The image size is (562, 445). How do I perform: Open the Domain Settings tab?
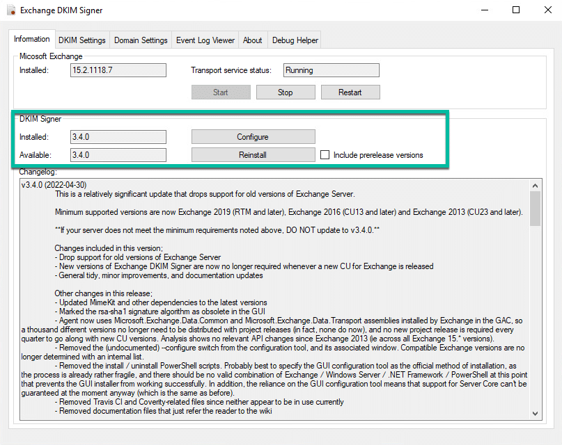(x=141, y=40)
